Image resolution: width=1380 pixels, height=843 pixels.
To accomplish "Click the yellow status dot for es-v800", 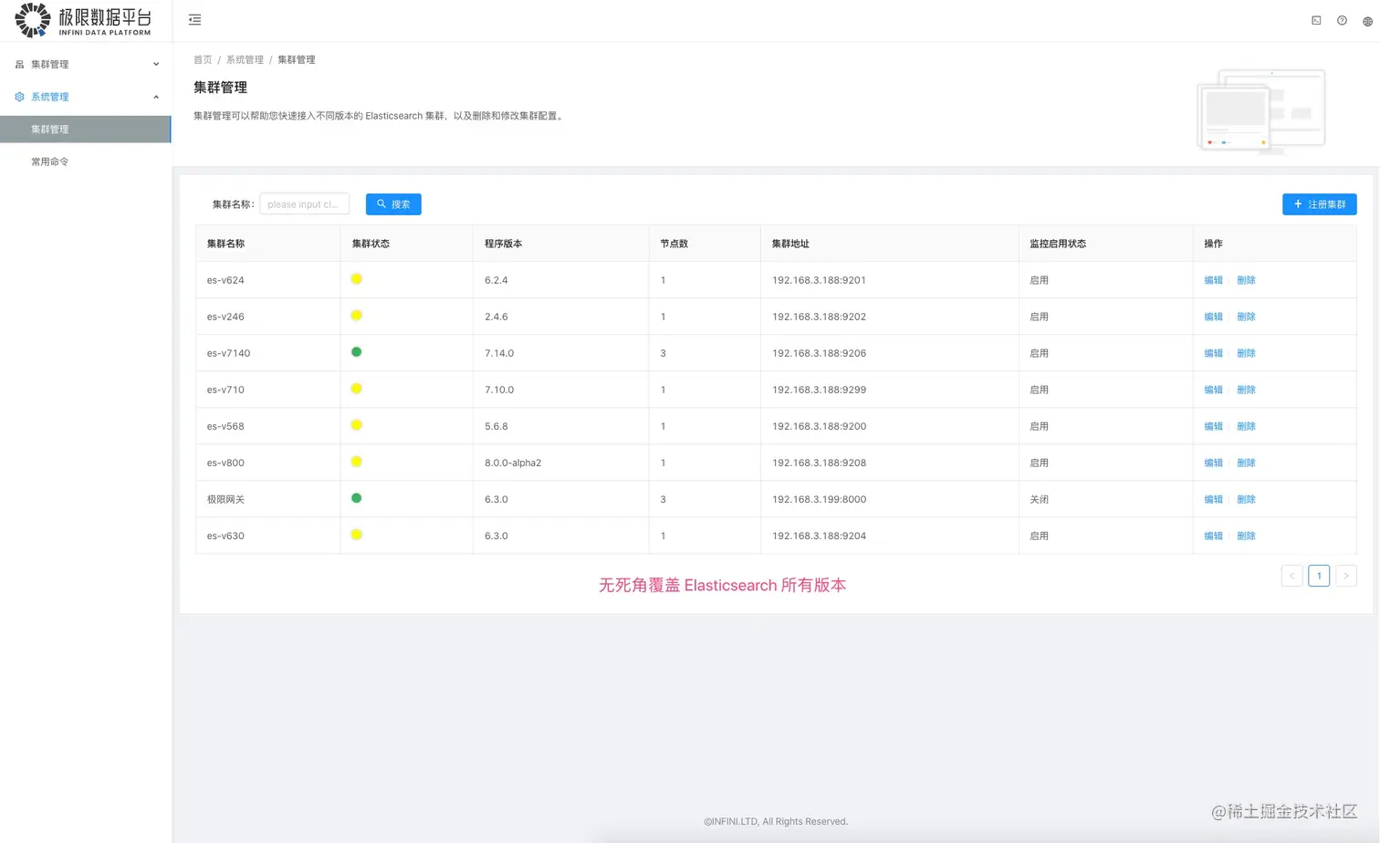I will pos(357,462).
